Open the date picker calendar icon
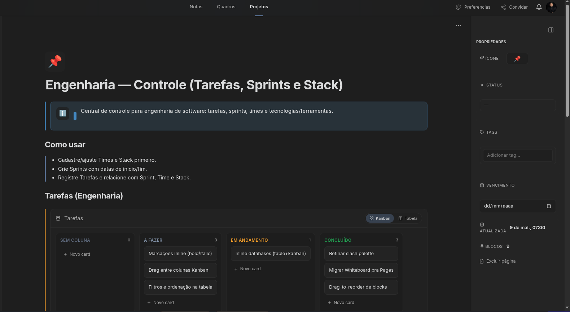570x312 pixels. (549, 206)
